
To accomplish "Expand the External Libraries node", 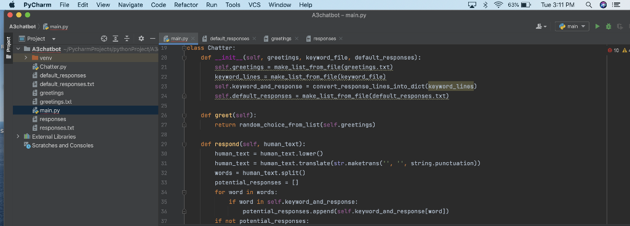I will point(18,136).
